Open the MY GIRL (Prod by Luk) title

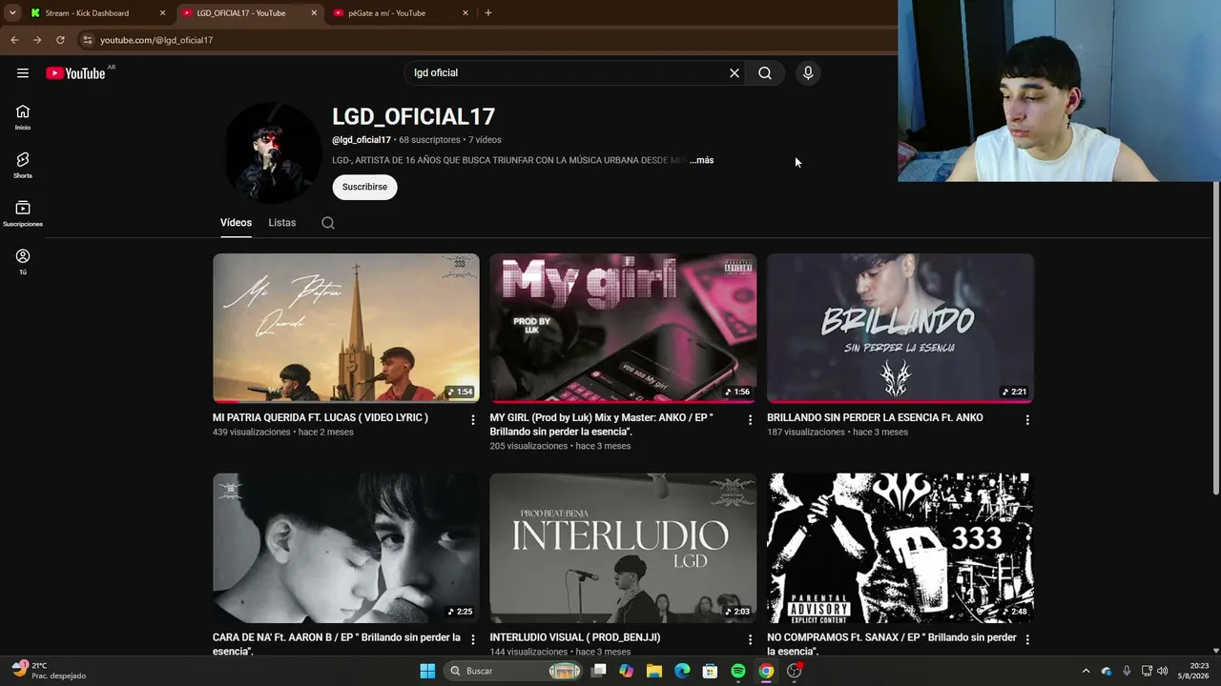click(601, 424)
